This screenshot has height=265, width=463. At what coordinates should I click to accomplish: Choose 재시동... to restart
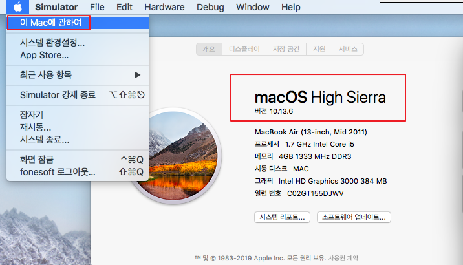point(78,127)
